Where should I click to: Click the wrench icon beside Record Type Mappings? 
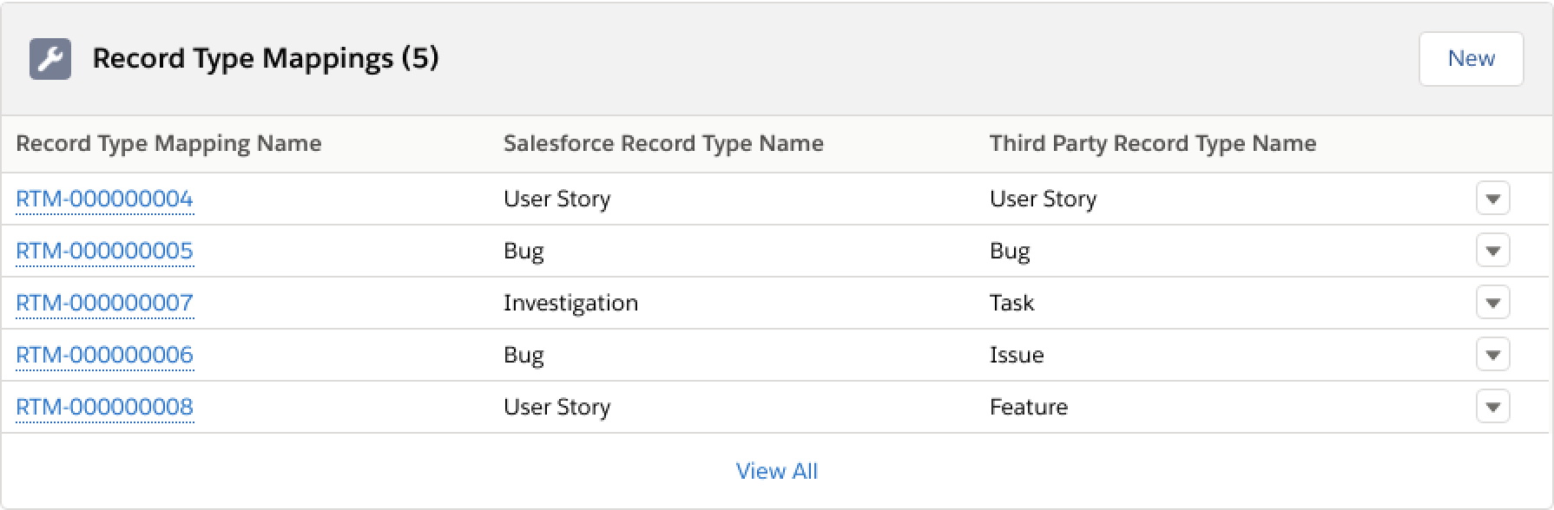tap(49, 59)
